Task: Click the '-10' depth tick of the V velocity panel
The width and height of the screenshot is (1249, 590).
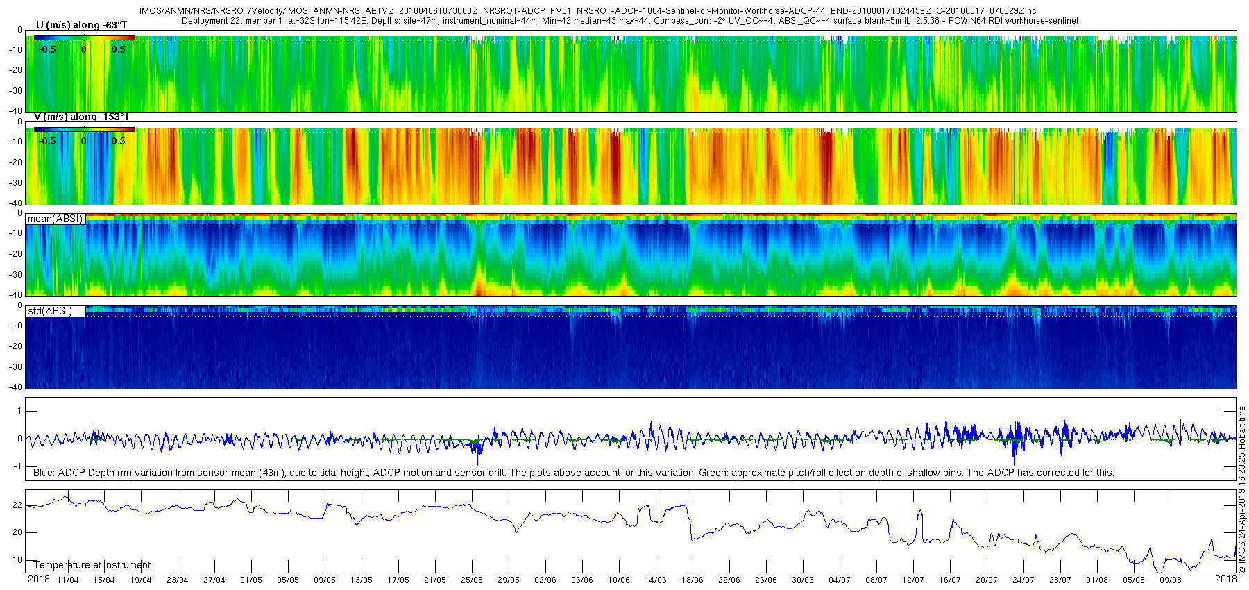Action: pyautogui.click(x=15, y=142)
